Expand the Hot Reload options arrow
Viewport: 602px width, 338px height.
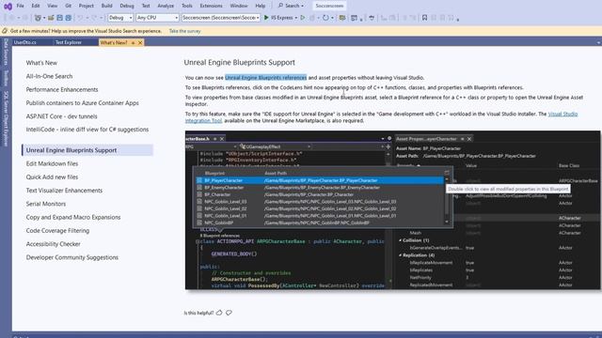click(332, 18)
